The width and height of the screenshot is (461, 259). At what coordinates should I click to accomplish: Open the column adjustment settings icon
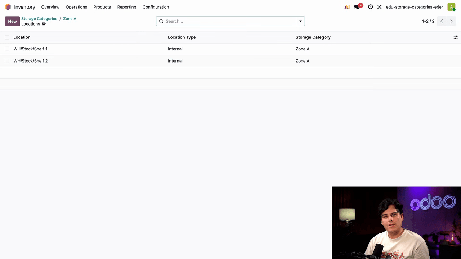pyautogui.click(x=456, y=37)
